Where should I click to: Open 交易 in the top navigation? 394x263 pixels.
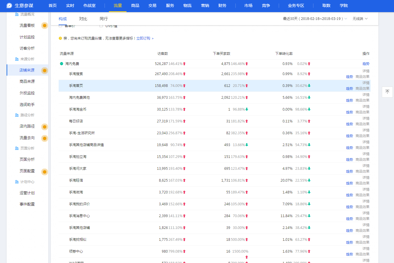153,5
